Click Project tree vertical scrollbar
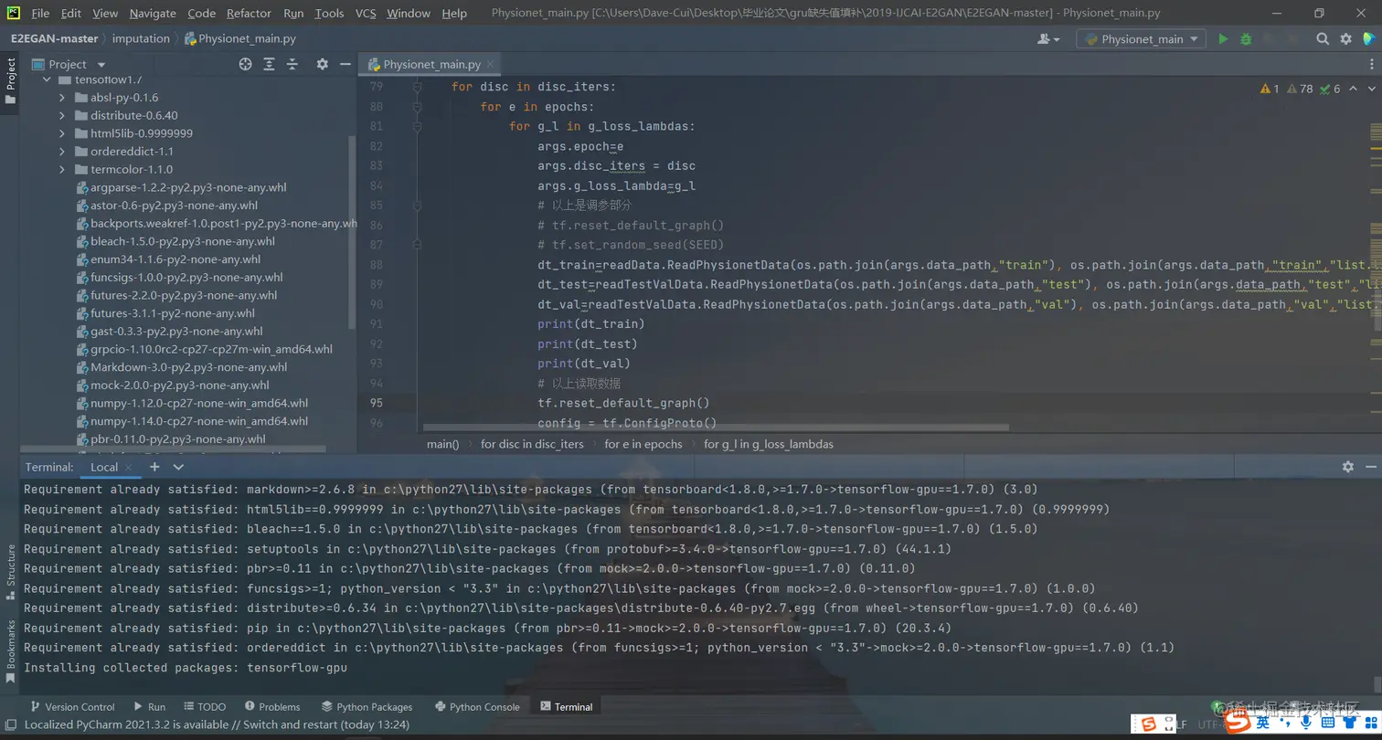Image resolution: width=1382 pixels, height=740 pixels. tap(353, 230)
